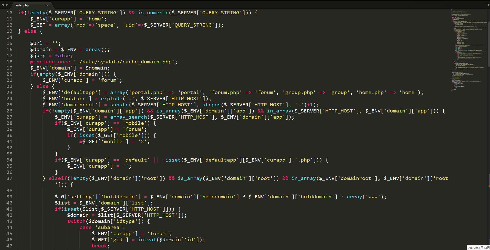Click the date tooltip in bottom corner
This screenshot has height=250, width=490.
coord(478,248)
